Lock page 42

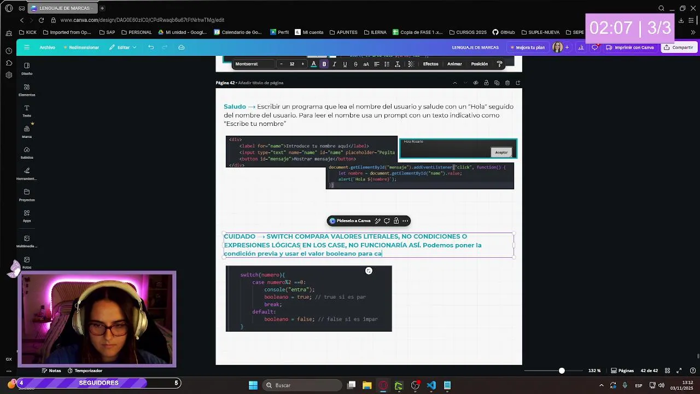coord(486,83)
